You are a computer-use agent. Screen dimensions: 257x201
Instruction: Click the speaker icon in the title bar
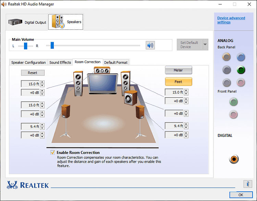click(x=3, y=4)
